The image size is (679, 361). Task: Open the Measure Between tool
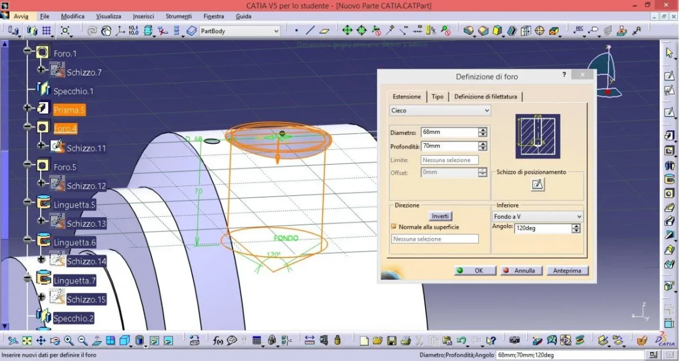[310, 341]
